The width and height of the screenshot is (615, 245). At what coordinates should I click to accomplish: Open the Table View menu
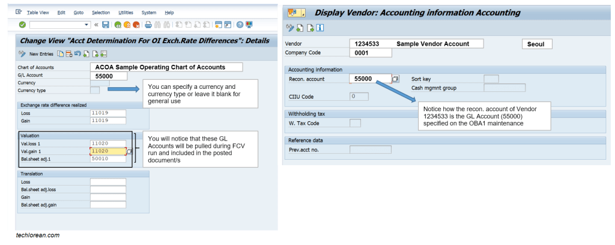38,13
